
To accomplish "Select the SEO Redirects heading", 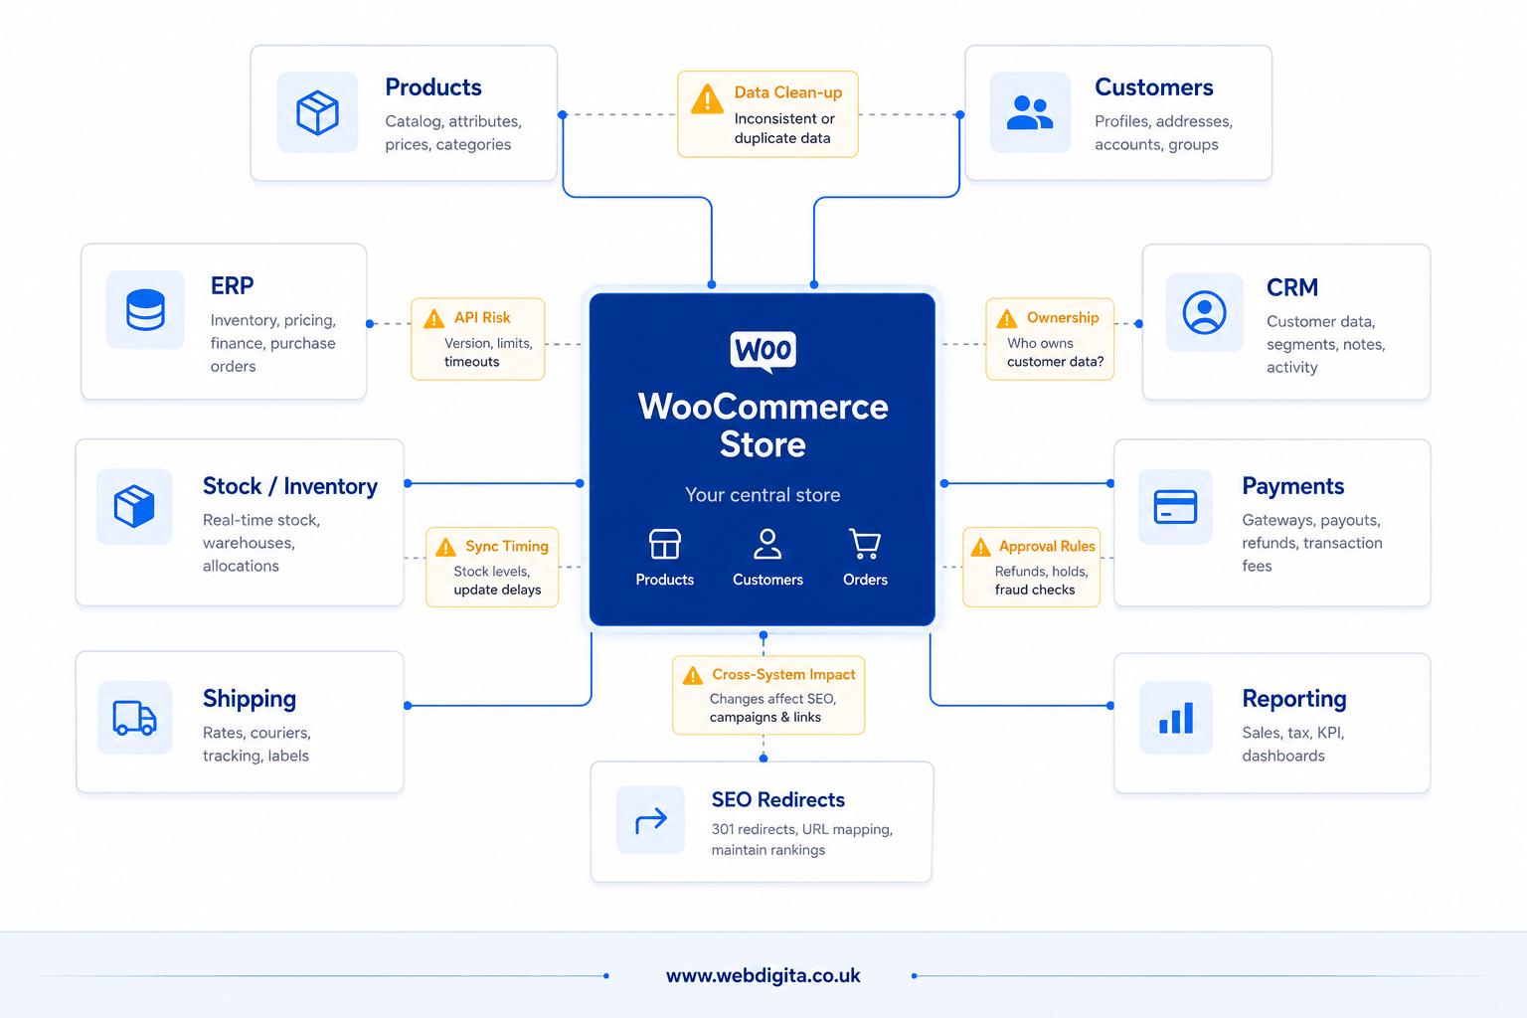I will pyautogui.click(x=778, y=800).
